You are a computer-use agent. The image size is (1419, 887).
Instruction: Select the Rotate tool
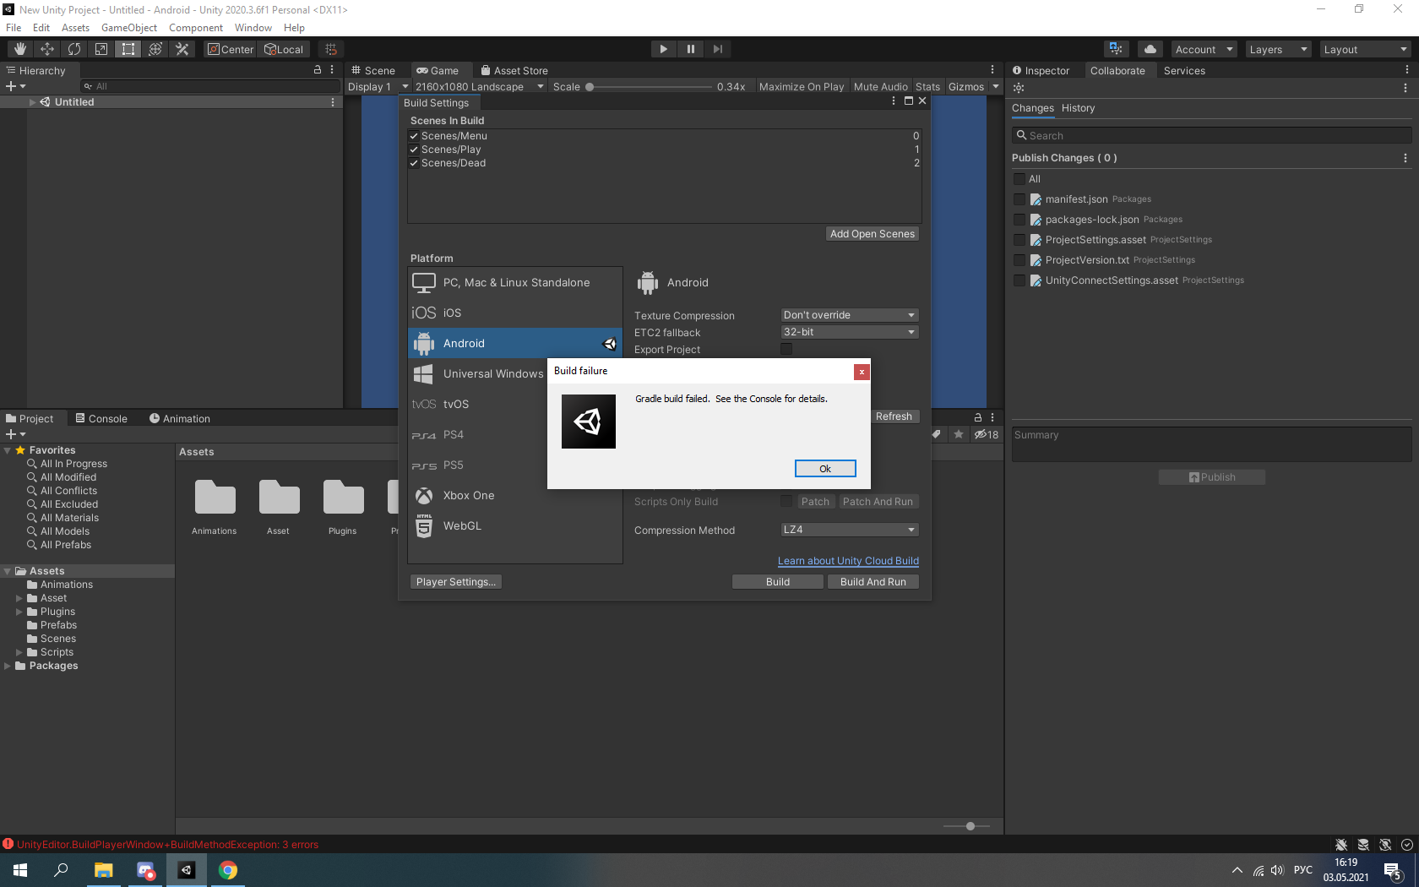pyautogui.click(x=74, y=49)
